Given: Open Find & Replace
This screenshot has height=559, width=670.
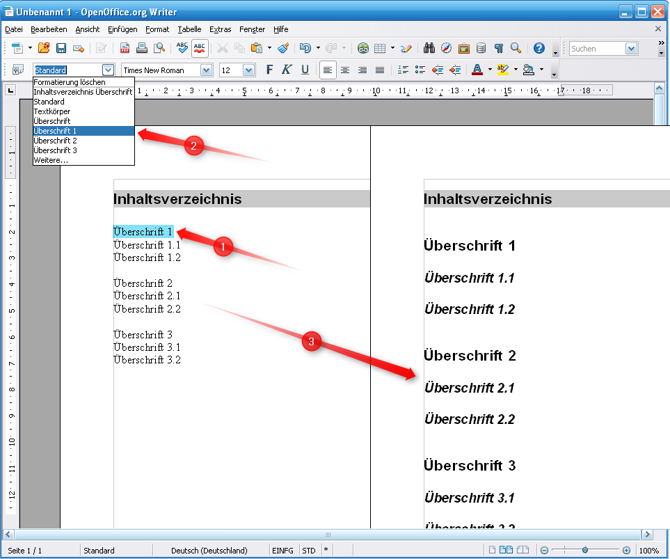Looking at the screenshot, I should [x=429, y=49].
